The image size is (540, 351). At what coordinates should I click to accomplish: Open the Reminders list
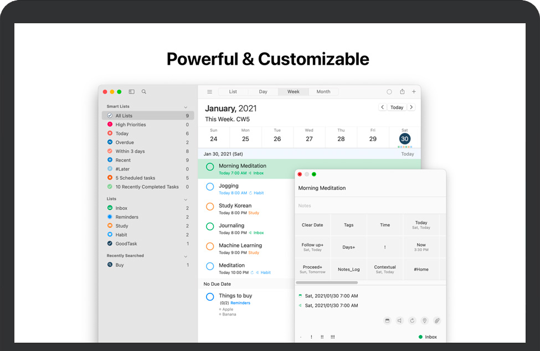[x=148, y=217]
